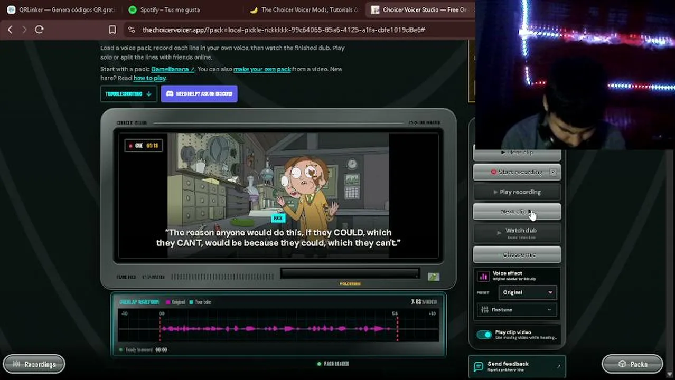The height and width of the screenshot is (380, 675).
Task: Reload the page with the refresh icon
Action: tap(39, 30)
